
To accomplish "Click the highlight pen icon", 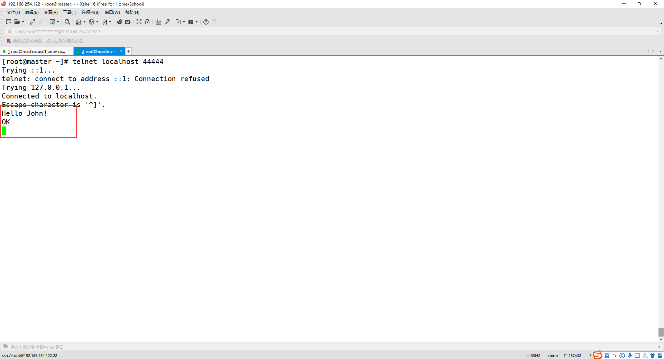I will pyautogui.click(x=167, y=22).
